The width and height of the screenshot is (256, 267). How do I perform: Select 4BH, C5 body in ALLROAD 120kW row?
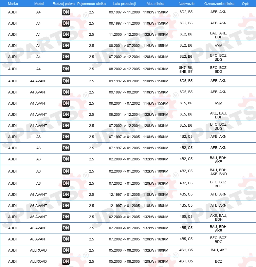click(x=186, y=261)
